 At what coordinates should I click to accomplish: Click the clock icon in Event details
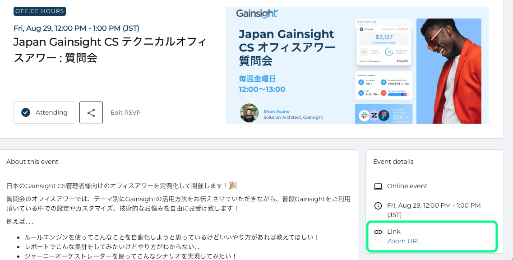[378, 206]
